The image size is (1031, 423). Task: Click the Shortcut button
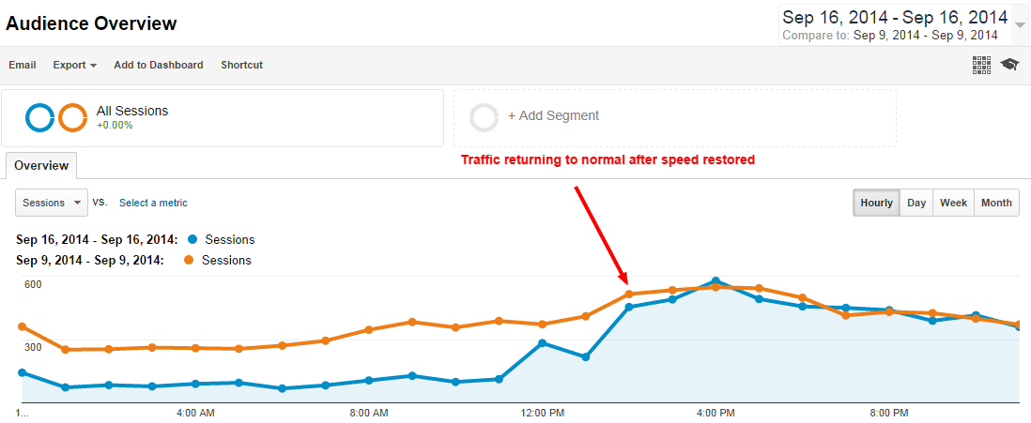tap(242, 65)
